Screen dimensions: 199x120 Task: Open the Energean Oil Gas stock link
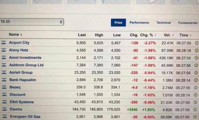(25, 117)
